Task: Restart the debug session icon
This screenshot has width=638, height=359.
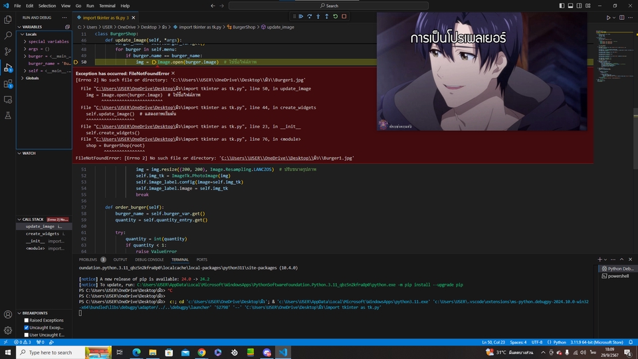Action: point(335,17)
